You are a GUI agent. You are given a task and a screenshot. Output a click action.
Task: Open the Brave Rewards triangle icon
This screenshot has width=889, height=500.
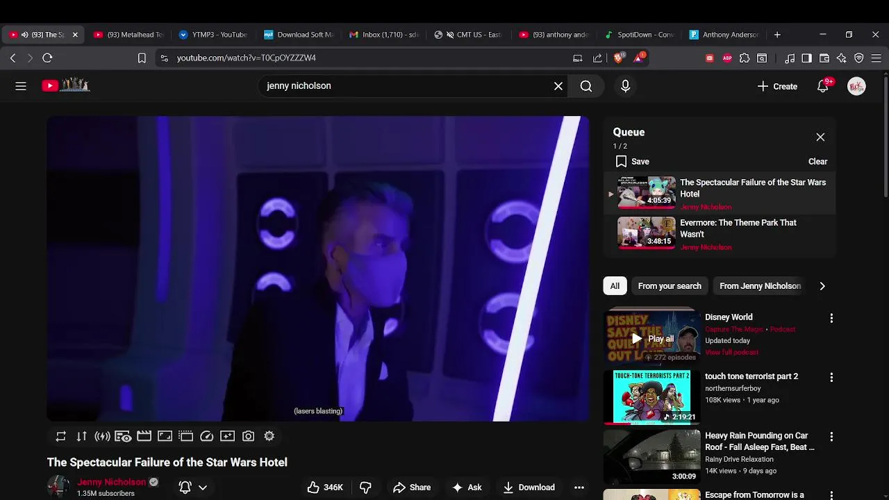(x=639, y=58)
